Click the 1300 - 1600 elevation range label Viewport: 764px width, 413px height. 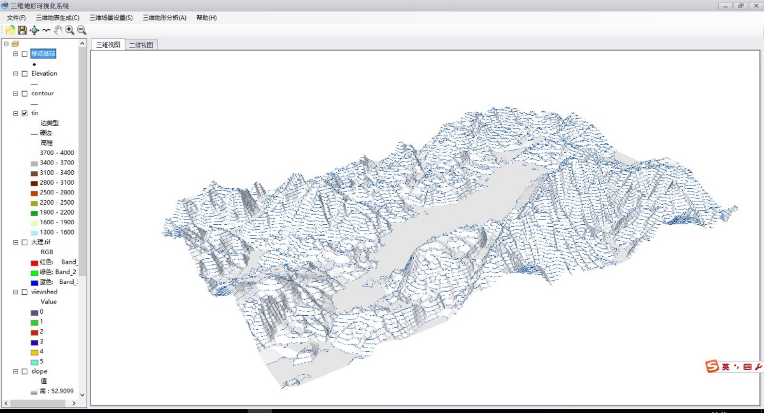57,233
